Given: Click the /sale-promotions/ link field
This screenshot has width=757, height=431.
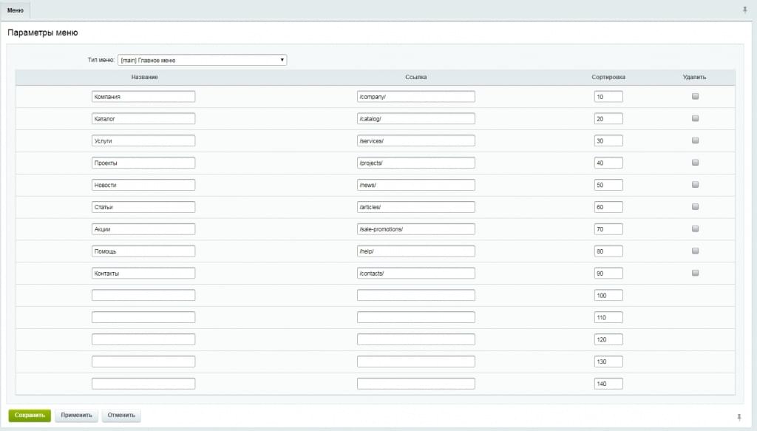Looking at the screenshot, I should (x=415, y=229).
